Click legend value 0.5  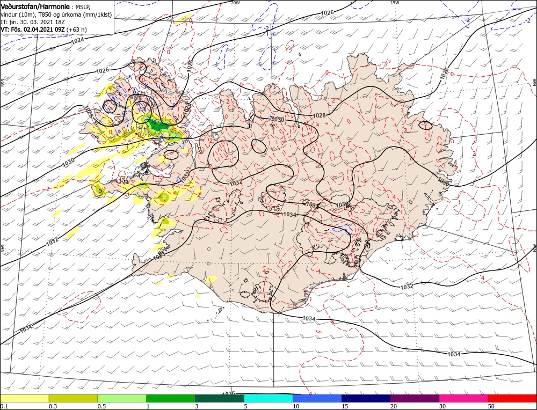pos(101,406)
